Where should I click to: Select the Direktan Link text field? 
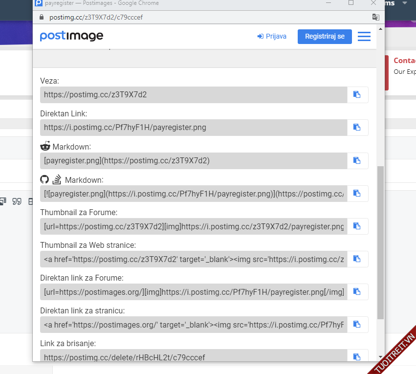tap(194, 128)
